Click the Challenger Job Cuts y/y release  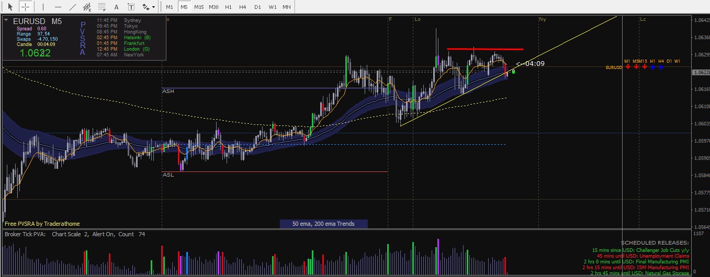point(640,250)
